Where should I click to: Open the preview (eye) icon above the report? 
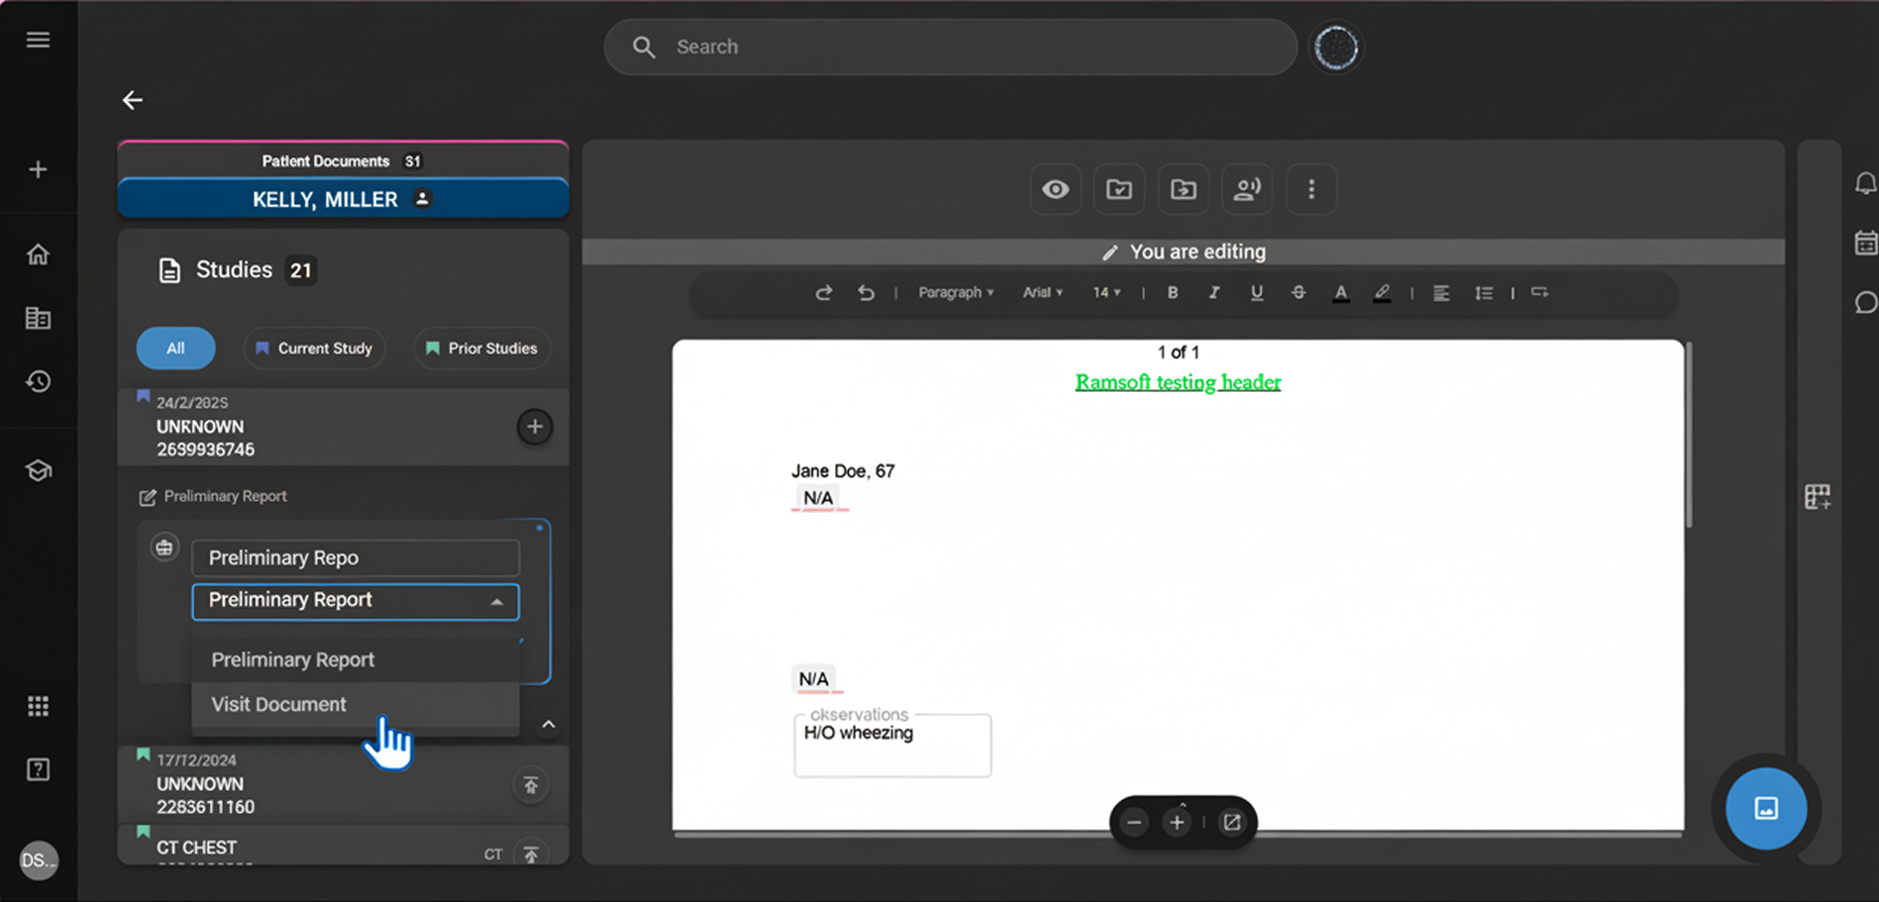click(x=1055, y=189)
